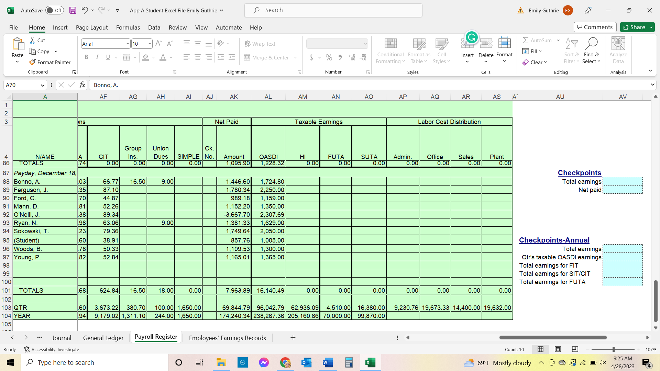This screenshot has height=371, width=660.
Task: Click the Cut scissors icon
Action: (x=33, y=41)
